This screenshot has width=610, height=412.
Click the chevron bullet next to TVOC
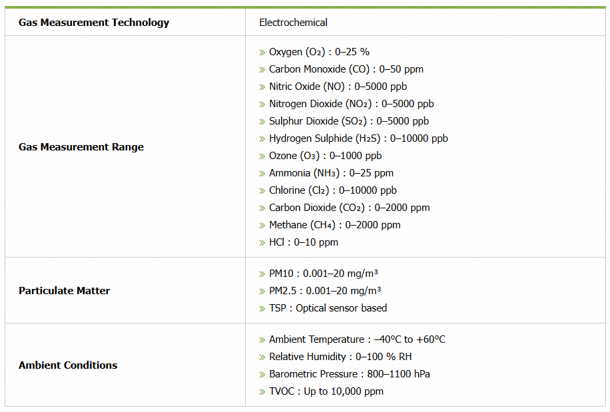click(262, 391)
